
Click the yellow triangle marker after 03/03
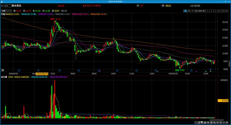point(210,71)
